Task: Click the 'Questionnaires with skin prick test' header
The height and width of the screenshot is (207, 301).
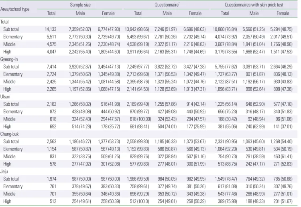Action: click(x=254, y=5)
